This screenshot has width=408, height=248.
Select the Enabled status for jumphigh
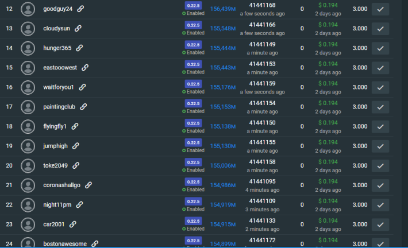(x=193, y=150)
